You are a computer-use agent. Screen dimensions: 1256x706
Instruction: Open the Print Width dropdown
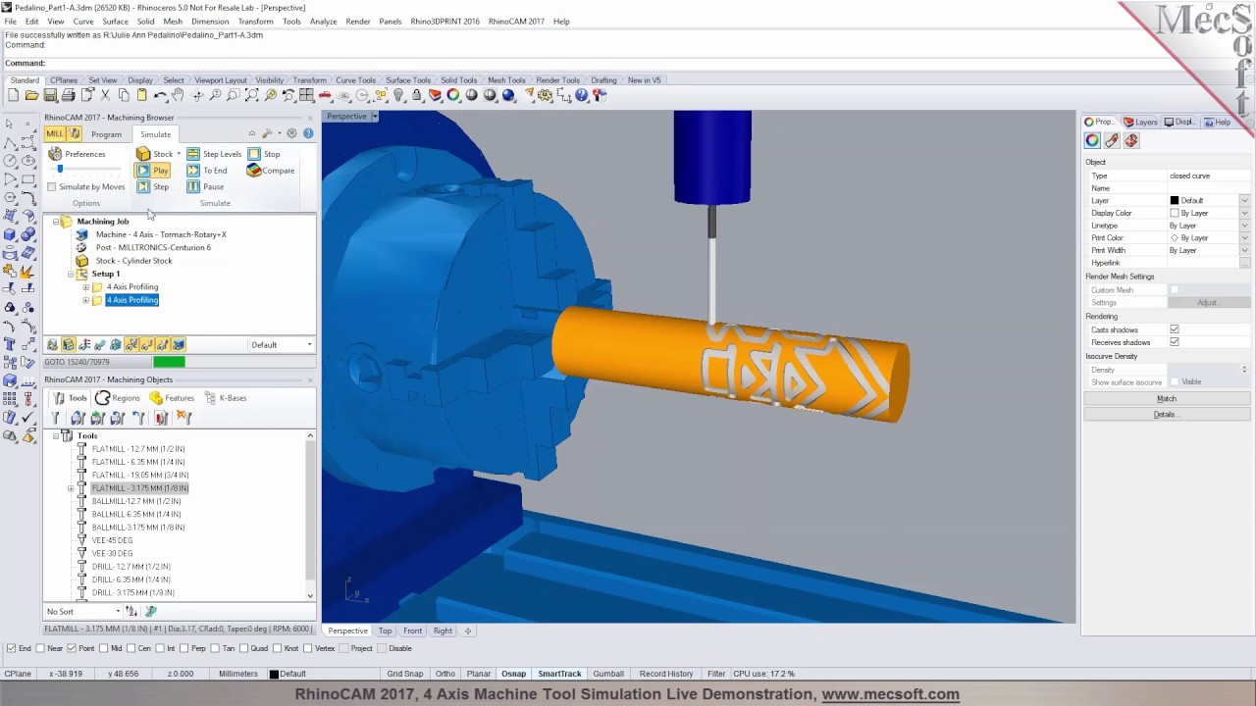[1244, 250]
